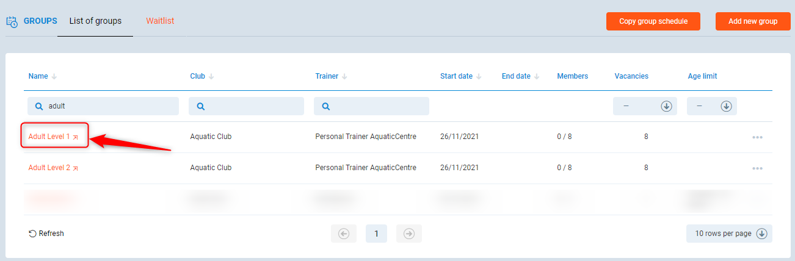Select the List of groups tab
Viewport: 795px width, 261px height.
[95, 21]
